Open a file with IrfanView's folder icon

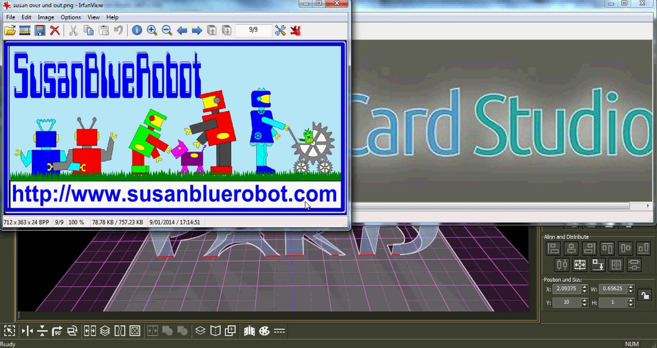(10, 30)
